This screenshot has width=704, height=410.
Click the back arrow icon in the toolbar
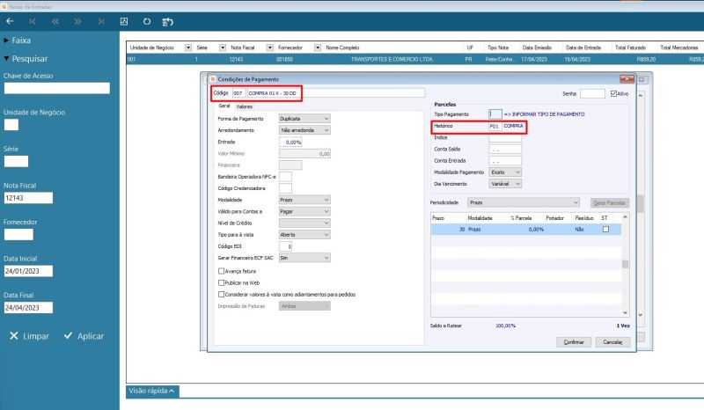pyautogui.click(x=10, y=21)
